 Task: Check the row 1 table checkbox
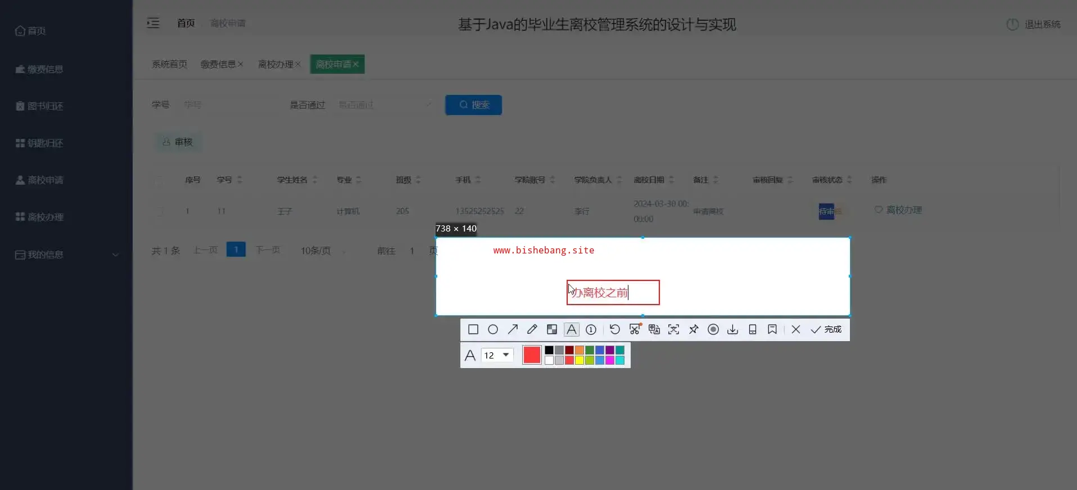point(159,211)
